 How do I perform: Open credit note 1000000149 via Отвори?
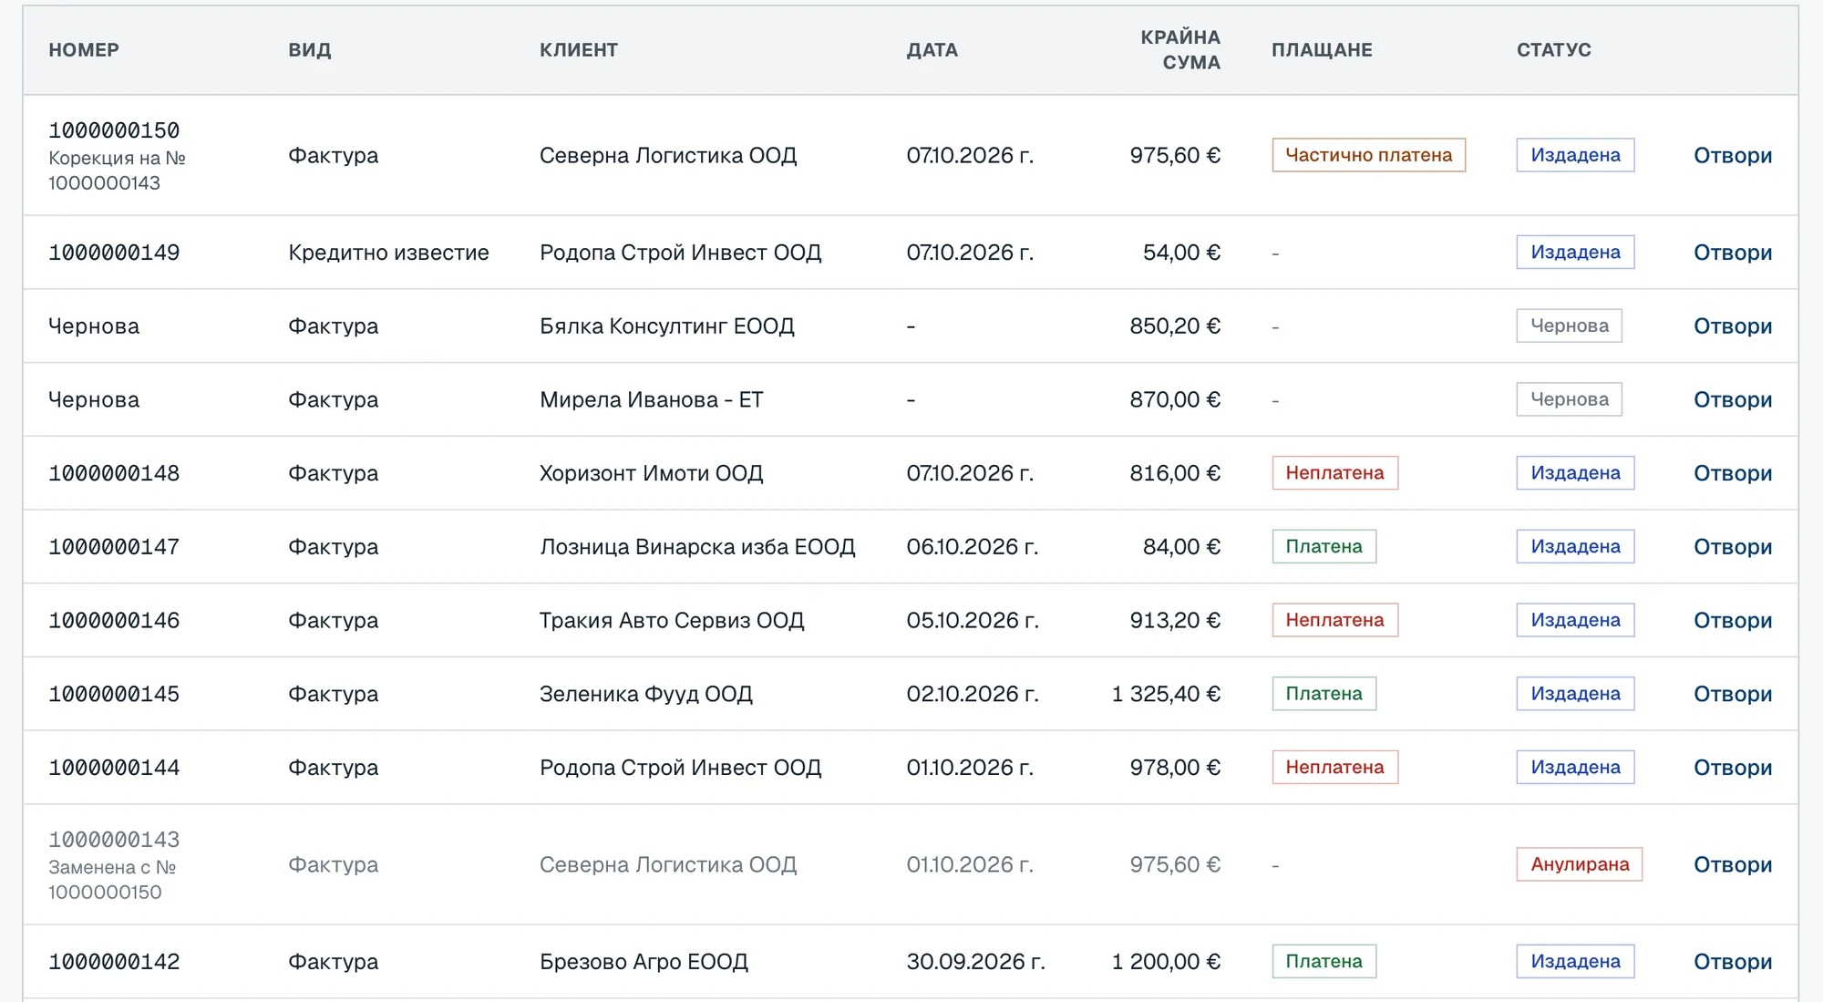(1733, 253)
